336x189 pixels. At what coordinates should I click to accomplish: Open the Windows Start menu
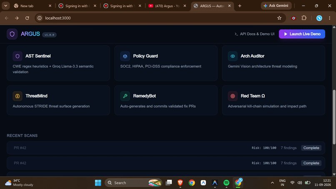[98, 183]
